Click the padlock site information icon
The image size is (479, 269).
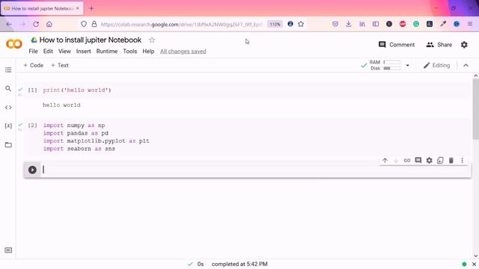(94, 24)
